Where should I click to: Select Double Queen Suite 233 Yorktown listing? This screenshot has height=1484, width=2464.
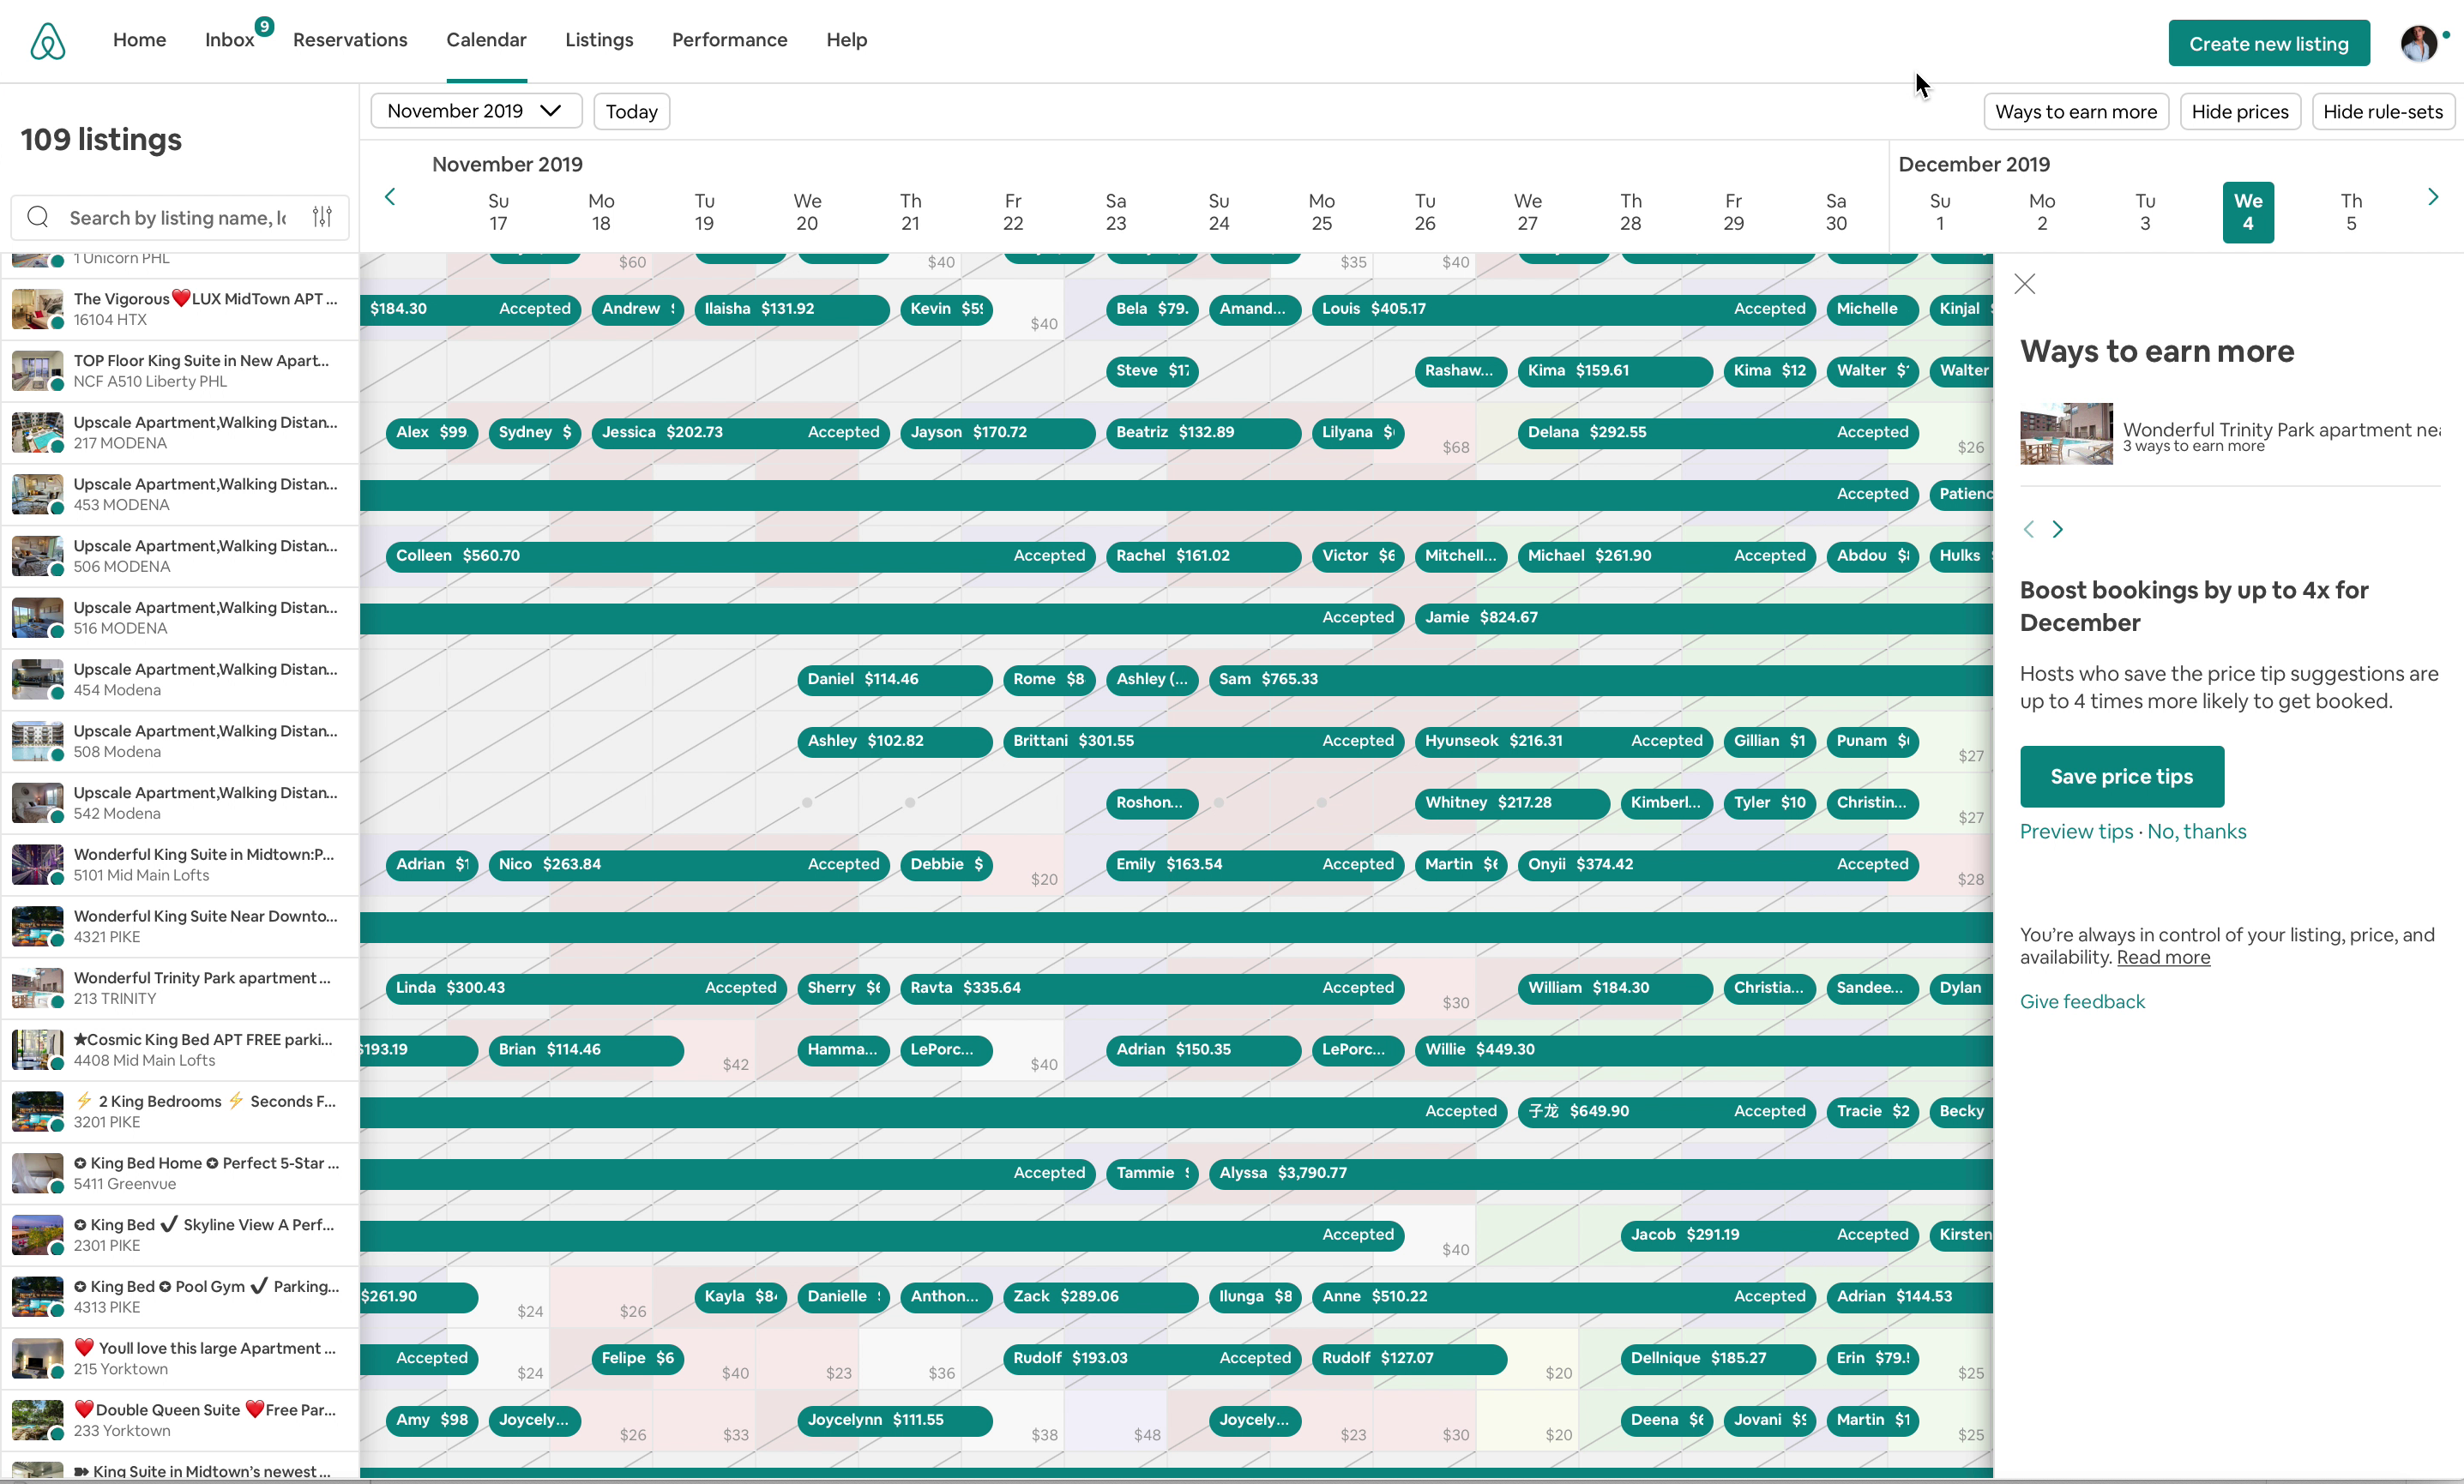[x=180, y=1420]
